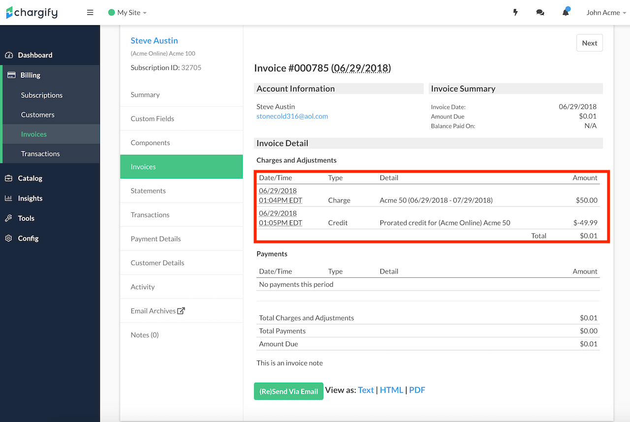Expand the My Site dropdown

128,13
